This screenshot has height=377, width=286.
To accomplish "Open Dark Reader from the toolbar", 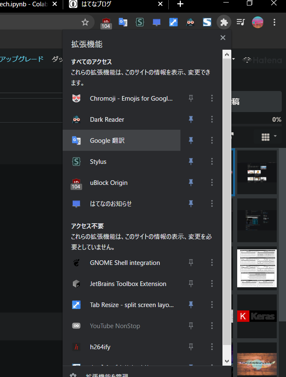I will tap(190, 22).
